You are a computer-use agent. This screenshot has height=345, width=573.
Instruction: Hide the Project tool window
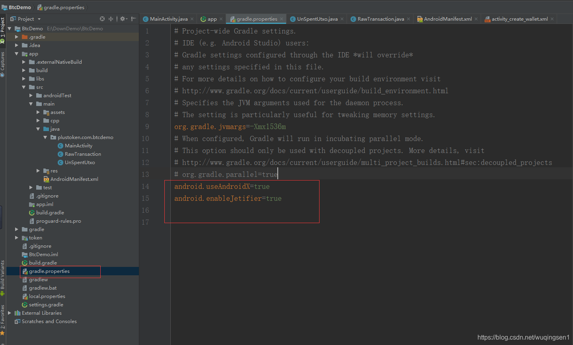(x=133, y=19)
